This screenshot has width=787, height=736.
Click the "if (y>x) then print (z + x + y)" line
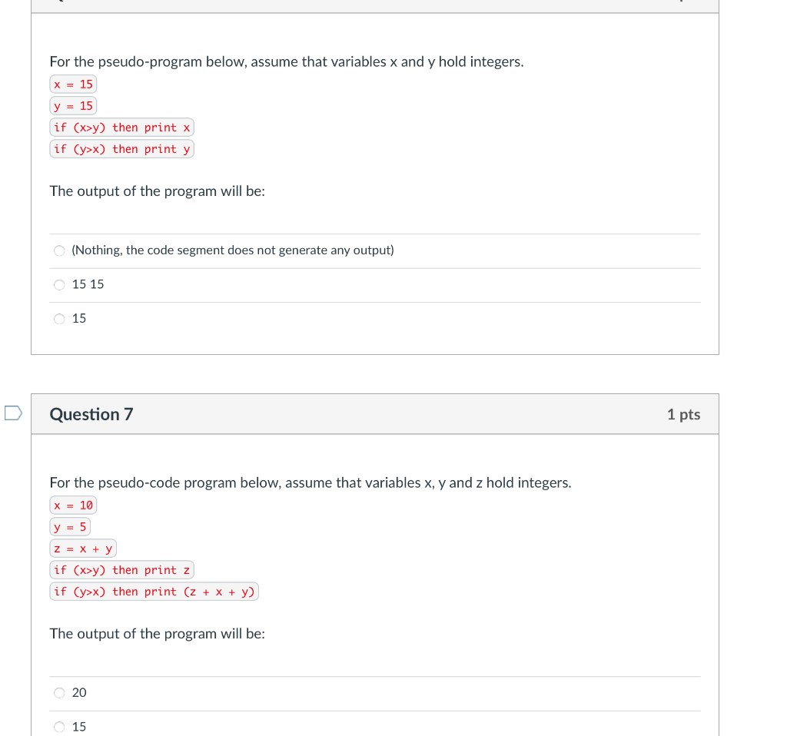tap(154, 592)
